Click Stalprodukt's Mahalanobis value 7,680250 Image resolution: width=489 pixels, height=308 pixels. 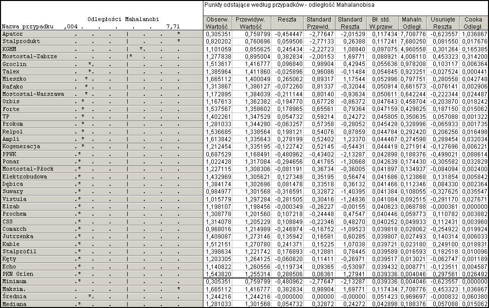[414, 42]
